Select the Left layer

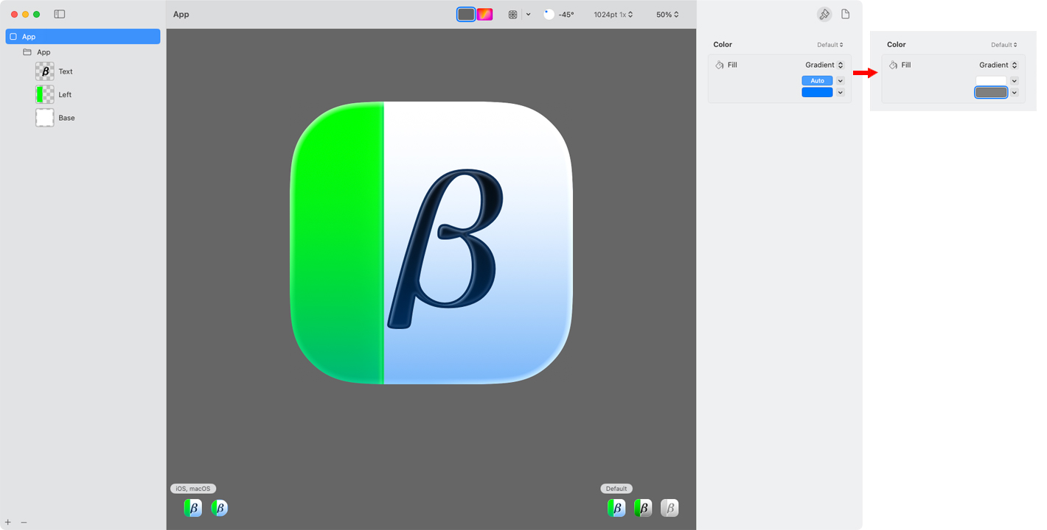coord(65,94)
